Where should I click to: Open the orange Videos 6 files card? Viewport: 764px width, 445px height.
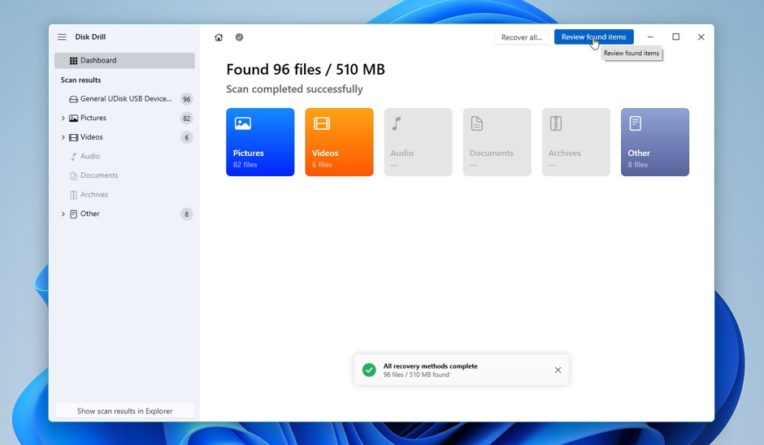(x=339, y=142)
